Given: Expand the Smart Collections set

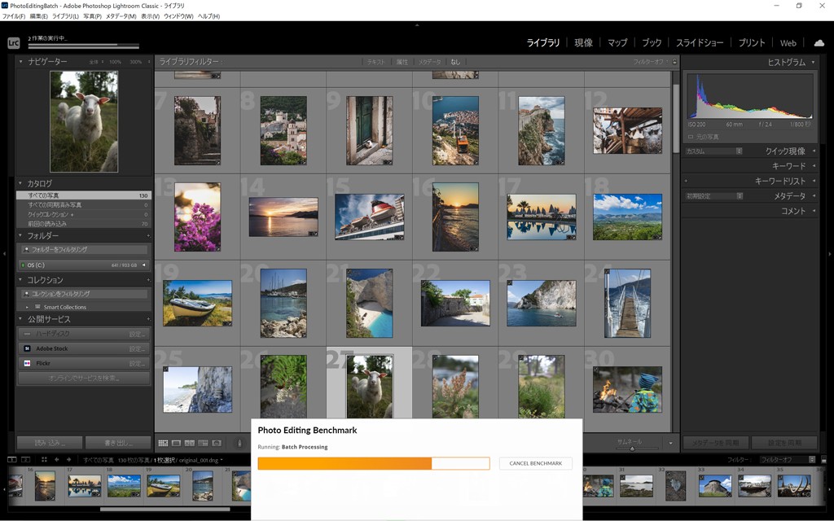Looking at the screenshot, I should click(x=29, y=307).
